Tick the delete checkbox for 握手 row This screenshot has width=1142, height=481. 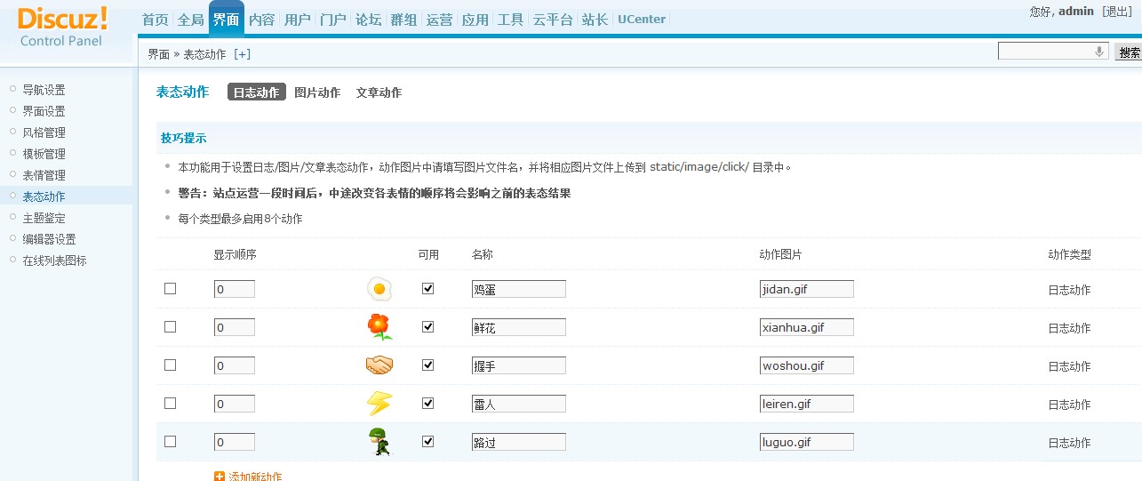point(171,365)
